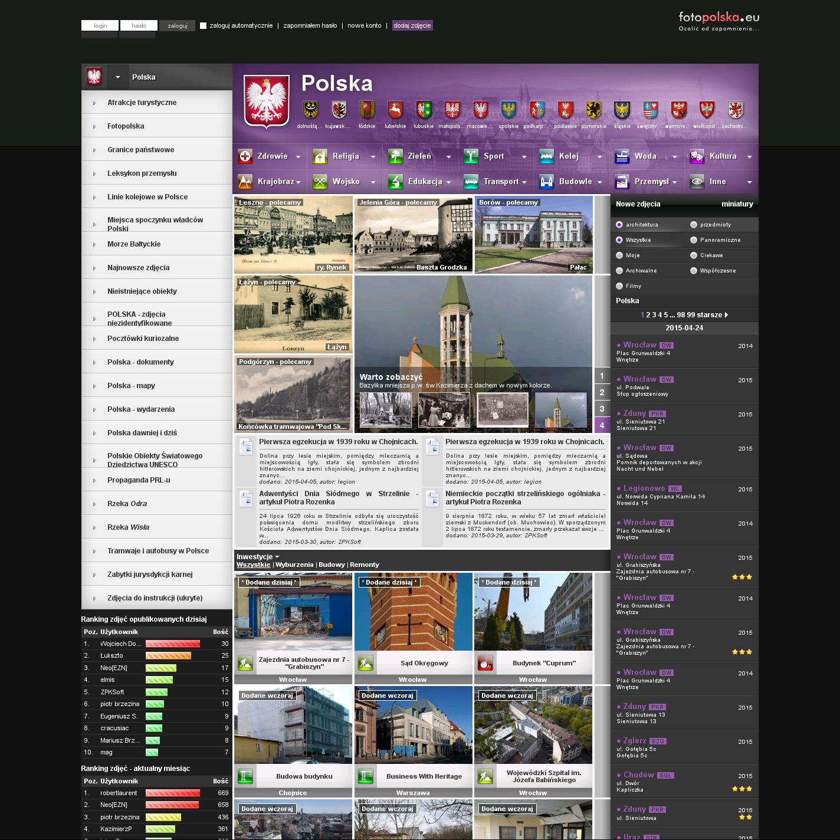Select the Wojsko crossed swords icon

click(x=320, y=182)
